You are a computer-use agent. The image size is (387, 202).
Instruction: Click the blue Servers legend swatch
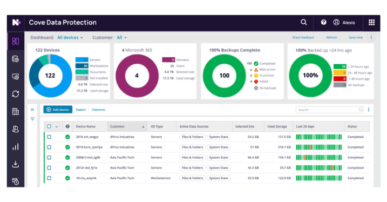pyautogui.click(x=82, y=60)
